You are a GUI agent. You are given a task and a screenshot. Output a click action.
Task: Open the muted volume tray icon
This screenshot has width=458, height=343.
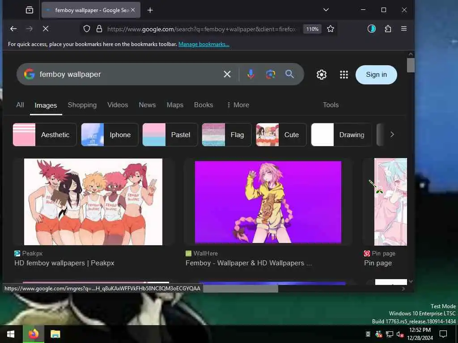[400, 335]
